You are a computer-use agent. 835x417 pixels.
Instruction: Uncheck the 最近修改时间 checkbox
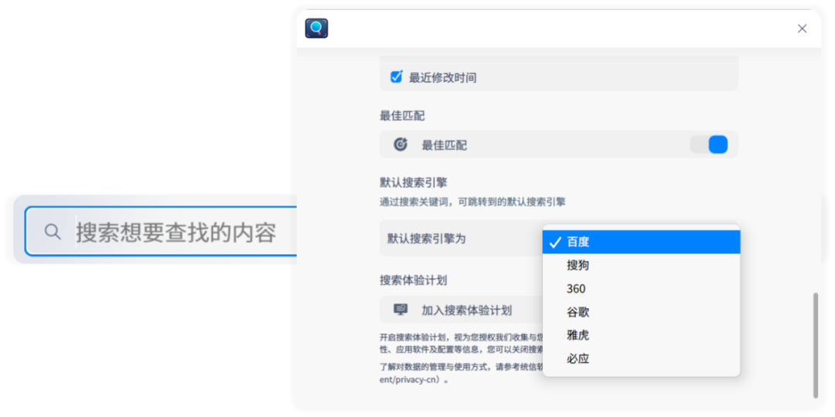click(x=396, y=77)
